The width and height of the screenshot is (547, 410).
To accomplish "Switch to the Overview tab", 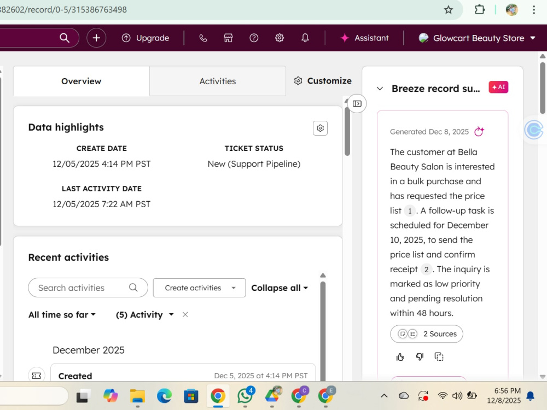I will click(82, 81).
